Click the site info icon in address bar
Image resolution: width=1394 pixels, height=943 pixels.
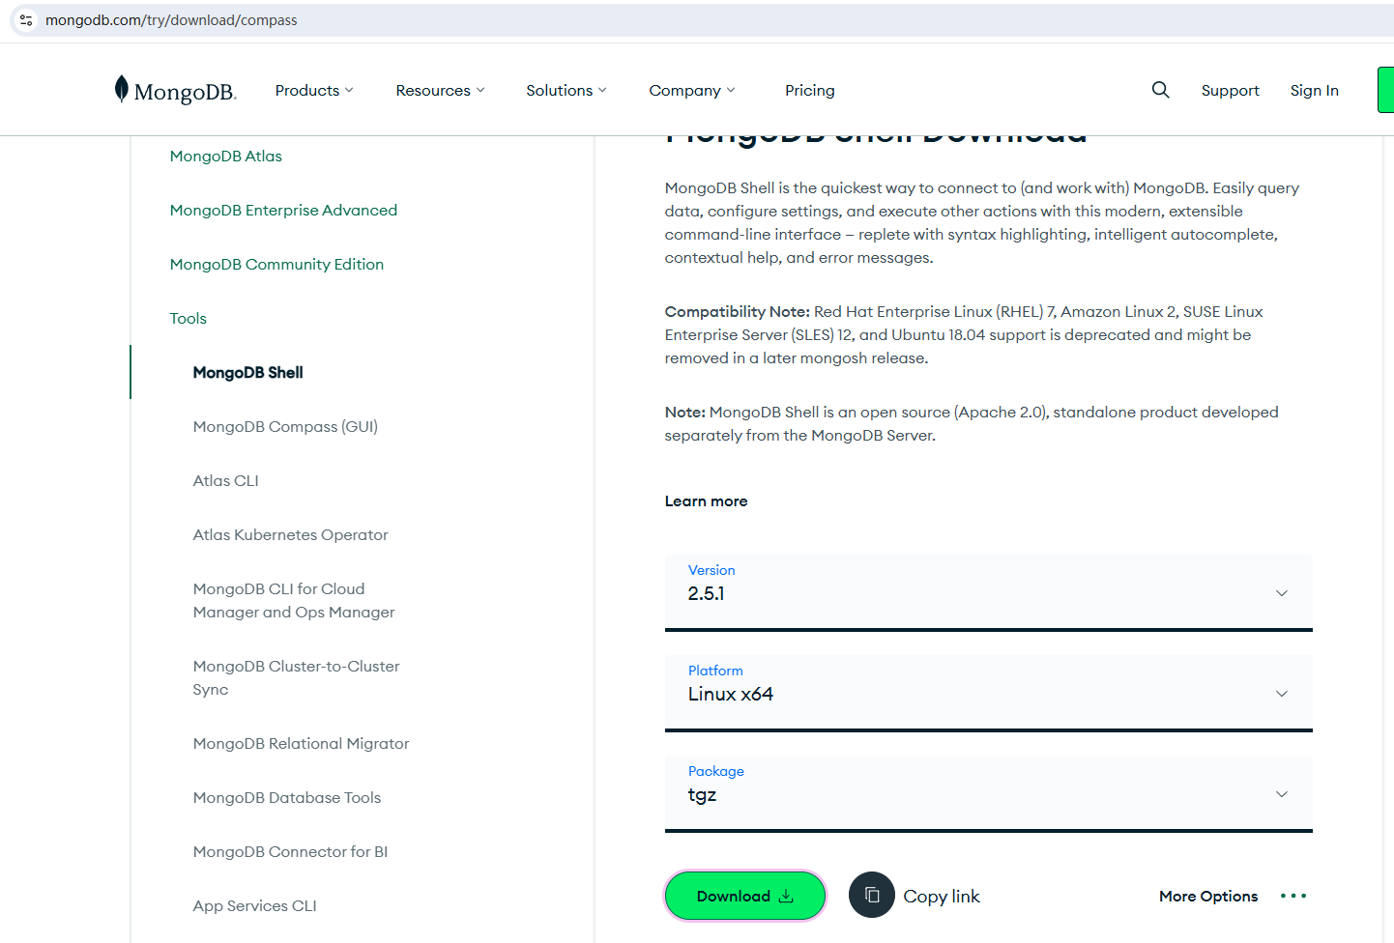(26, 20)
